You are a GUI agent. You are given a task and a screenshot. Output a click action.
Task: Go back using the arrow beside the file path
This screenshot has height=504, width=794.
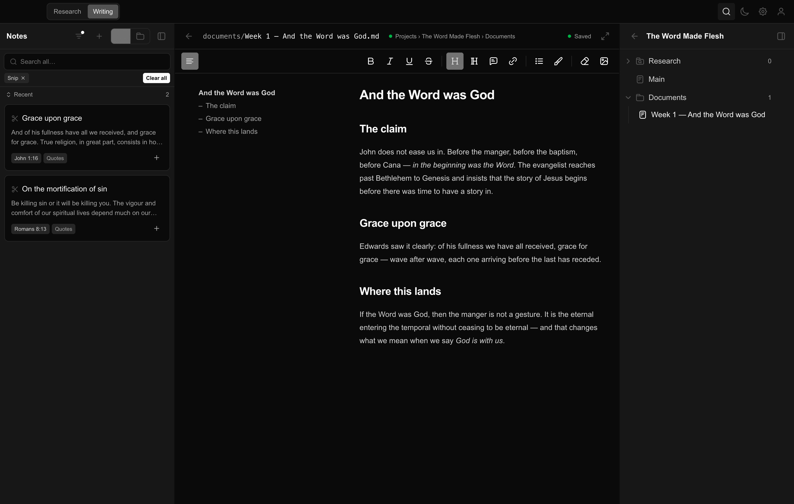point(189,36)
